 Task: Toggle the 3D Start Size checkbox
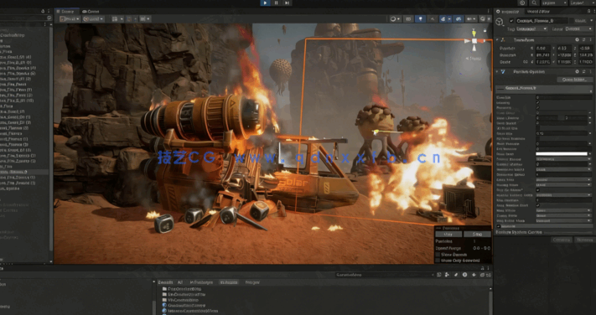(x=537, y=128)
